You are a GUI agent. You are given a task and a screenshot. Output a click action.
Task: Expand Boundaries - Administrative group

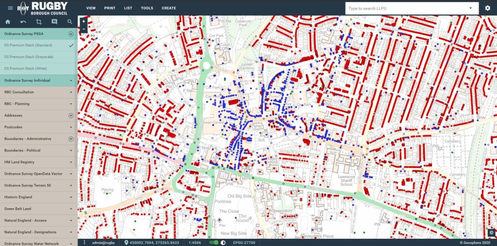coord(71,139)
